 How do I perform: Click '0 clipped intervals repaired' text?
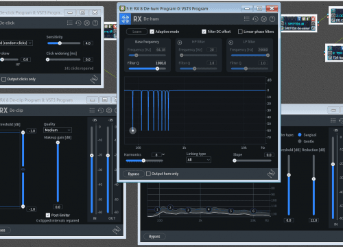[58, 221]
